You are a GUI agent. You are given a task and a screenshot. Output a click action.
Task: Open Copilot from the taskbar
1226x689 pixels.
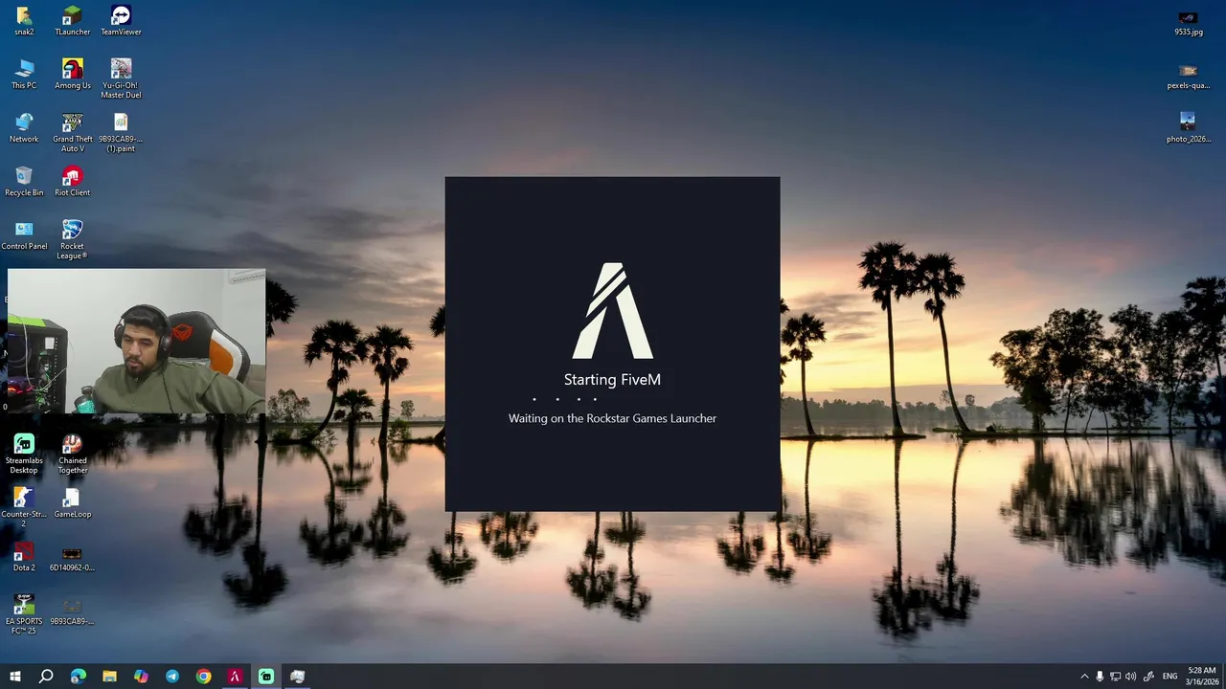pyautogui.click(x=141, y=677)
